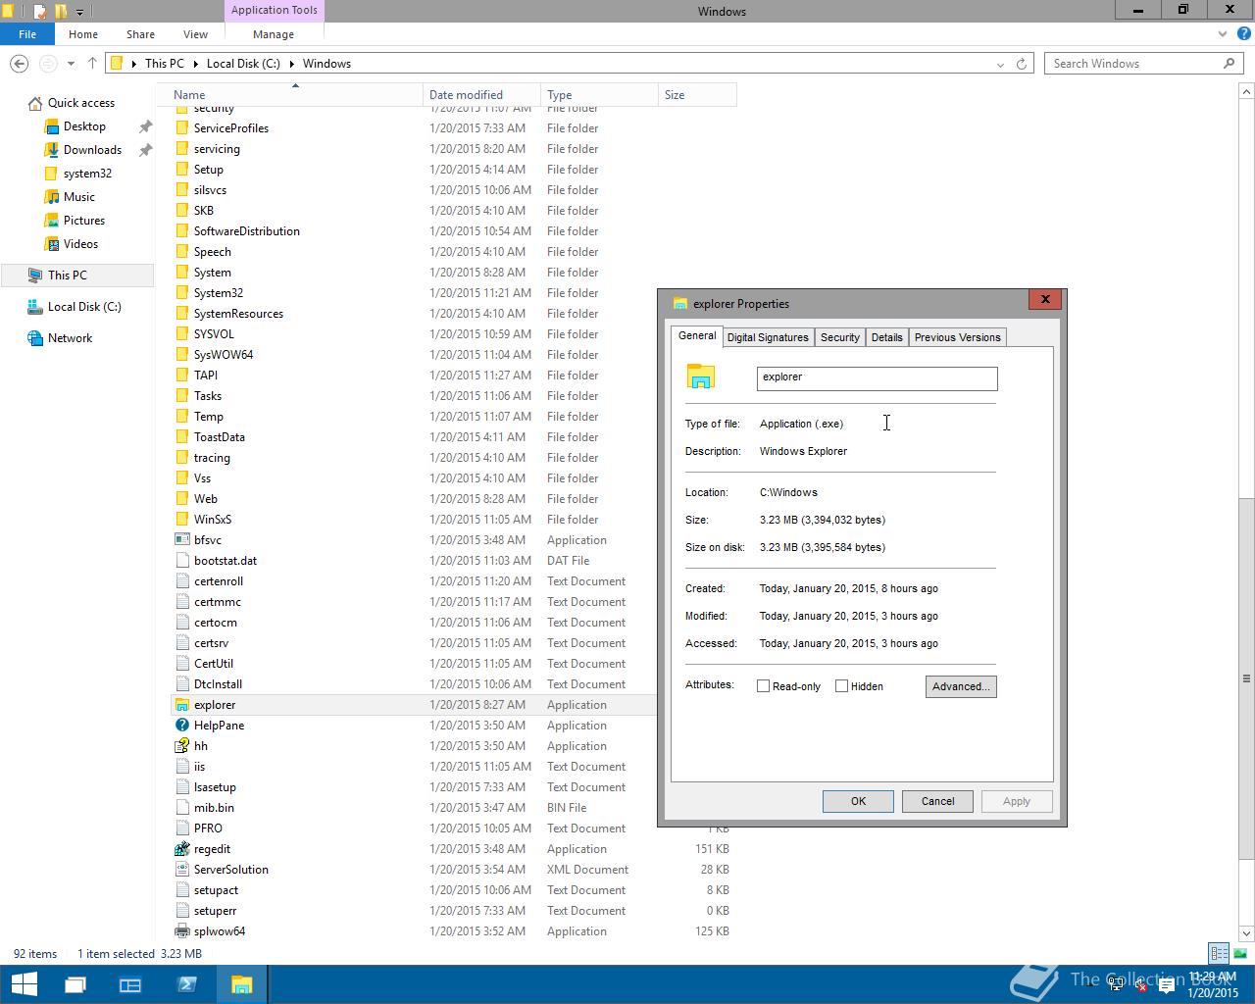
Task: Click the explorer file name field
Action: click(877, 377)
